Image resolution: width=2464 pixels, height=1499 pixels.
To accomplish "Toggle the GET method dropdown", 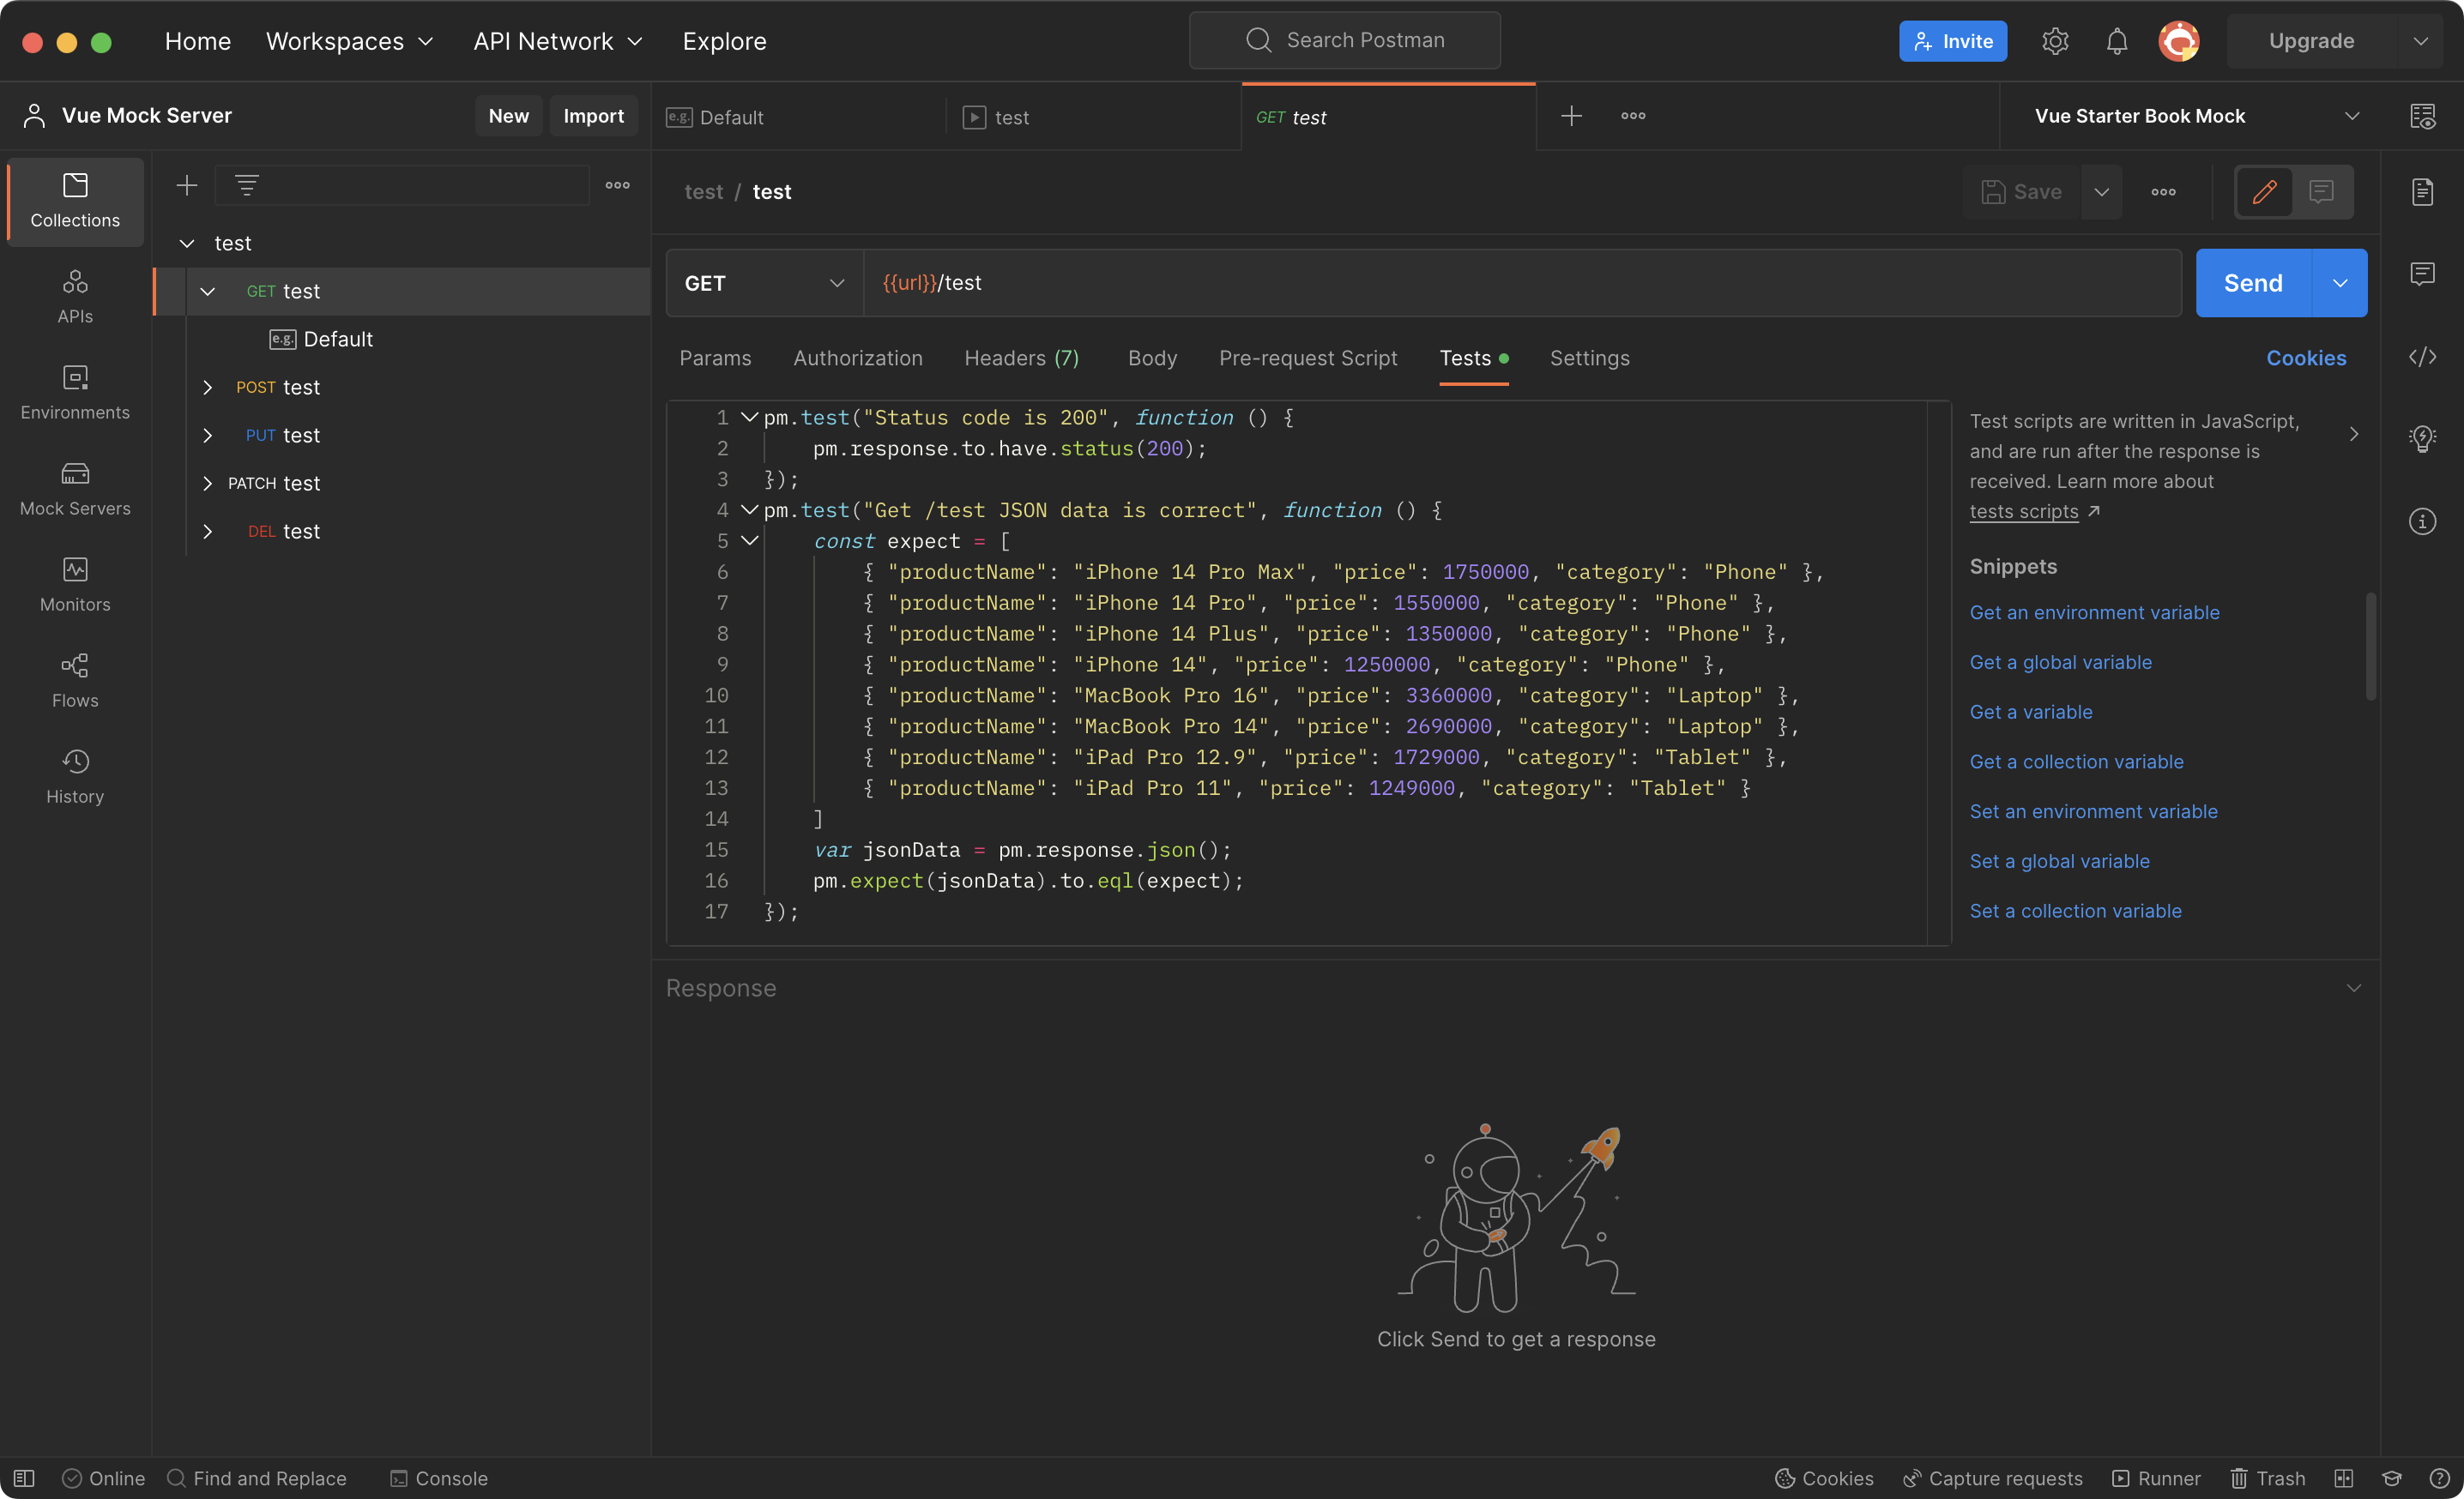I will [x=762, y=281].
